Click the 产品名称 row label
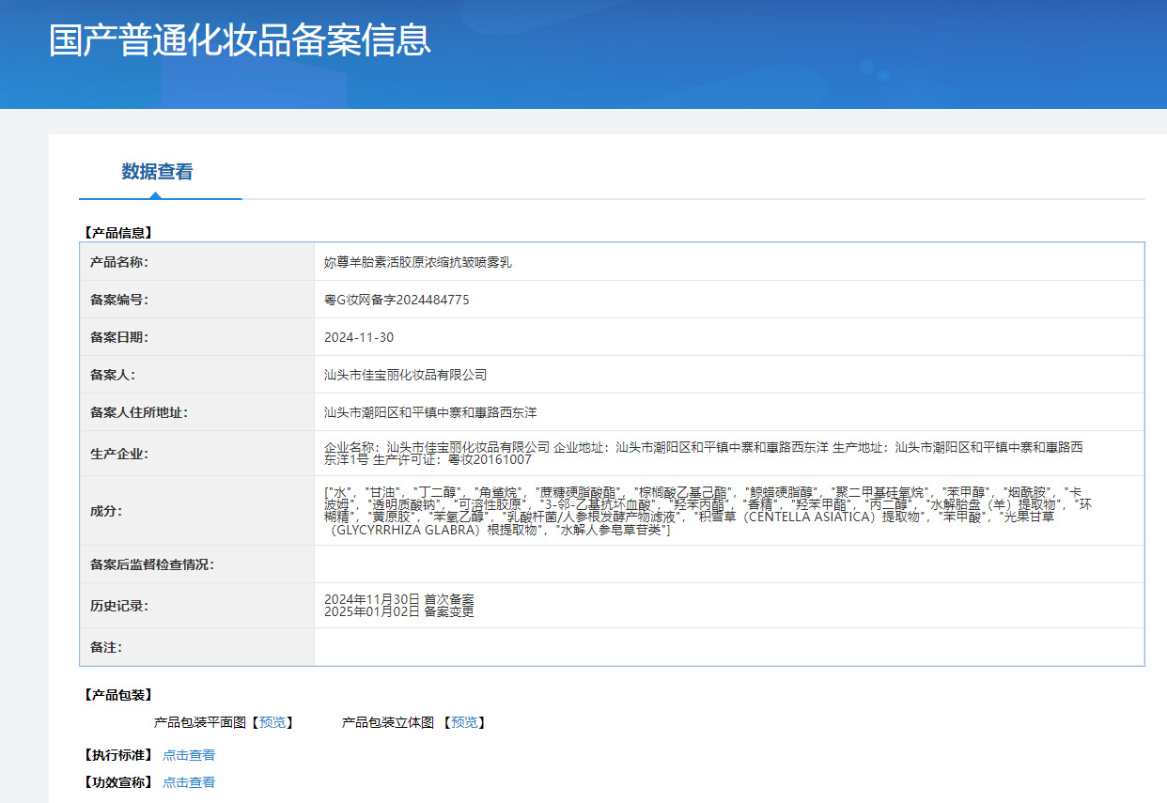The height and width of the screenshot is (803, 1167). tap(119, 262)
